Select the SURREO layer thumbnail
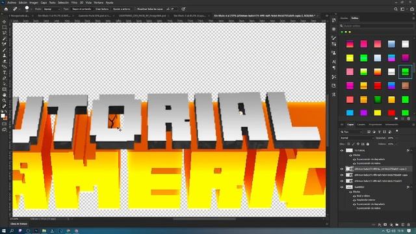 pyautogui.click(x=349, y=187)
